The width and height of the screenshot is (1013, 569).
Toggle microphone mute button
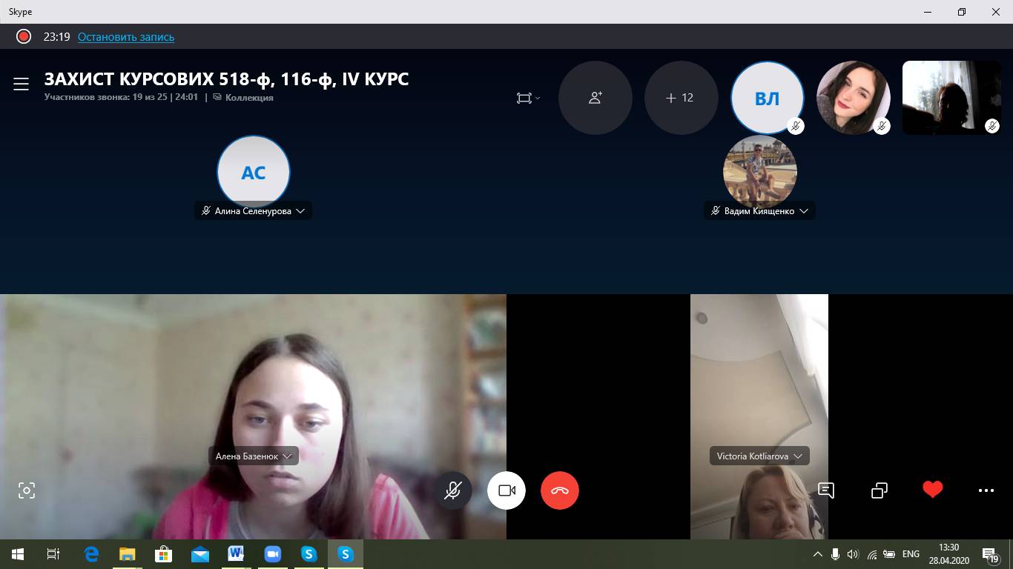[x=453, y=490]
